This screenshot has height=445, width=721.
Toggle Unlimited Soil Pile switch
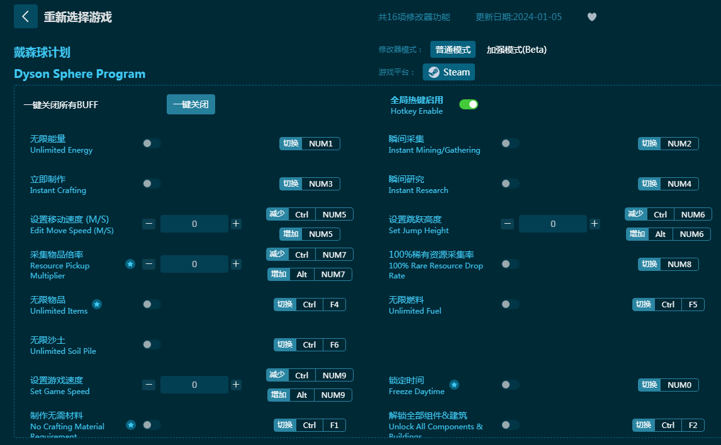[151, 344]
